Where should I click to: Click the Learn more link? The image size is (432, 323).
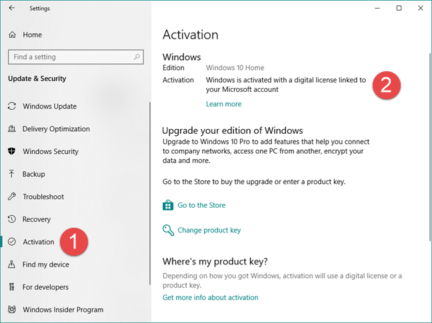click(224, 104)
